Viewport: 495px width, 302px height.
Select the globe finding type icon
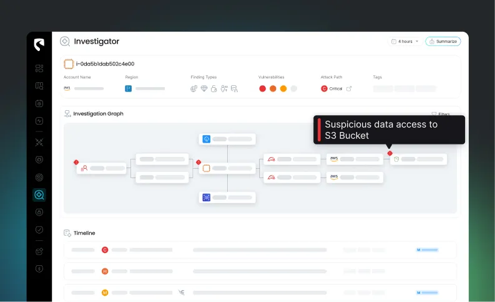pos(194,89)
